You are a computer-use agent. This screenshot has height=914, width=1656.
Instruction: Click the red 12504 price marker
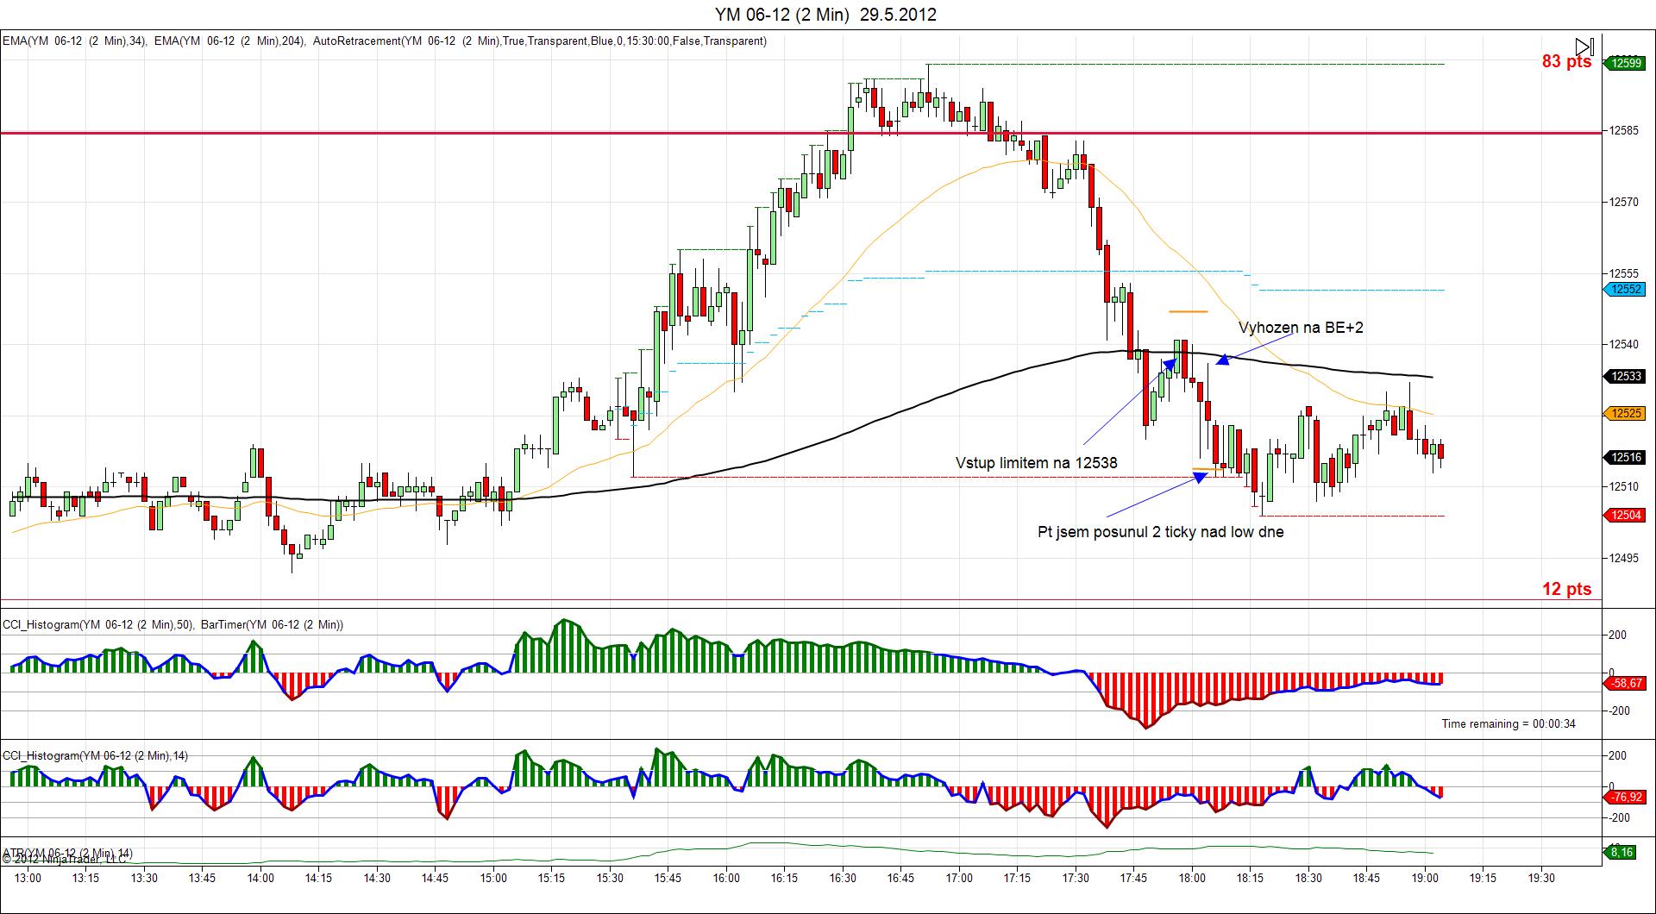pos(1624,515)
